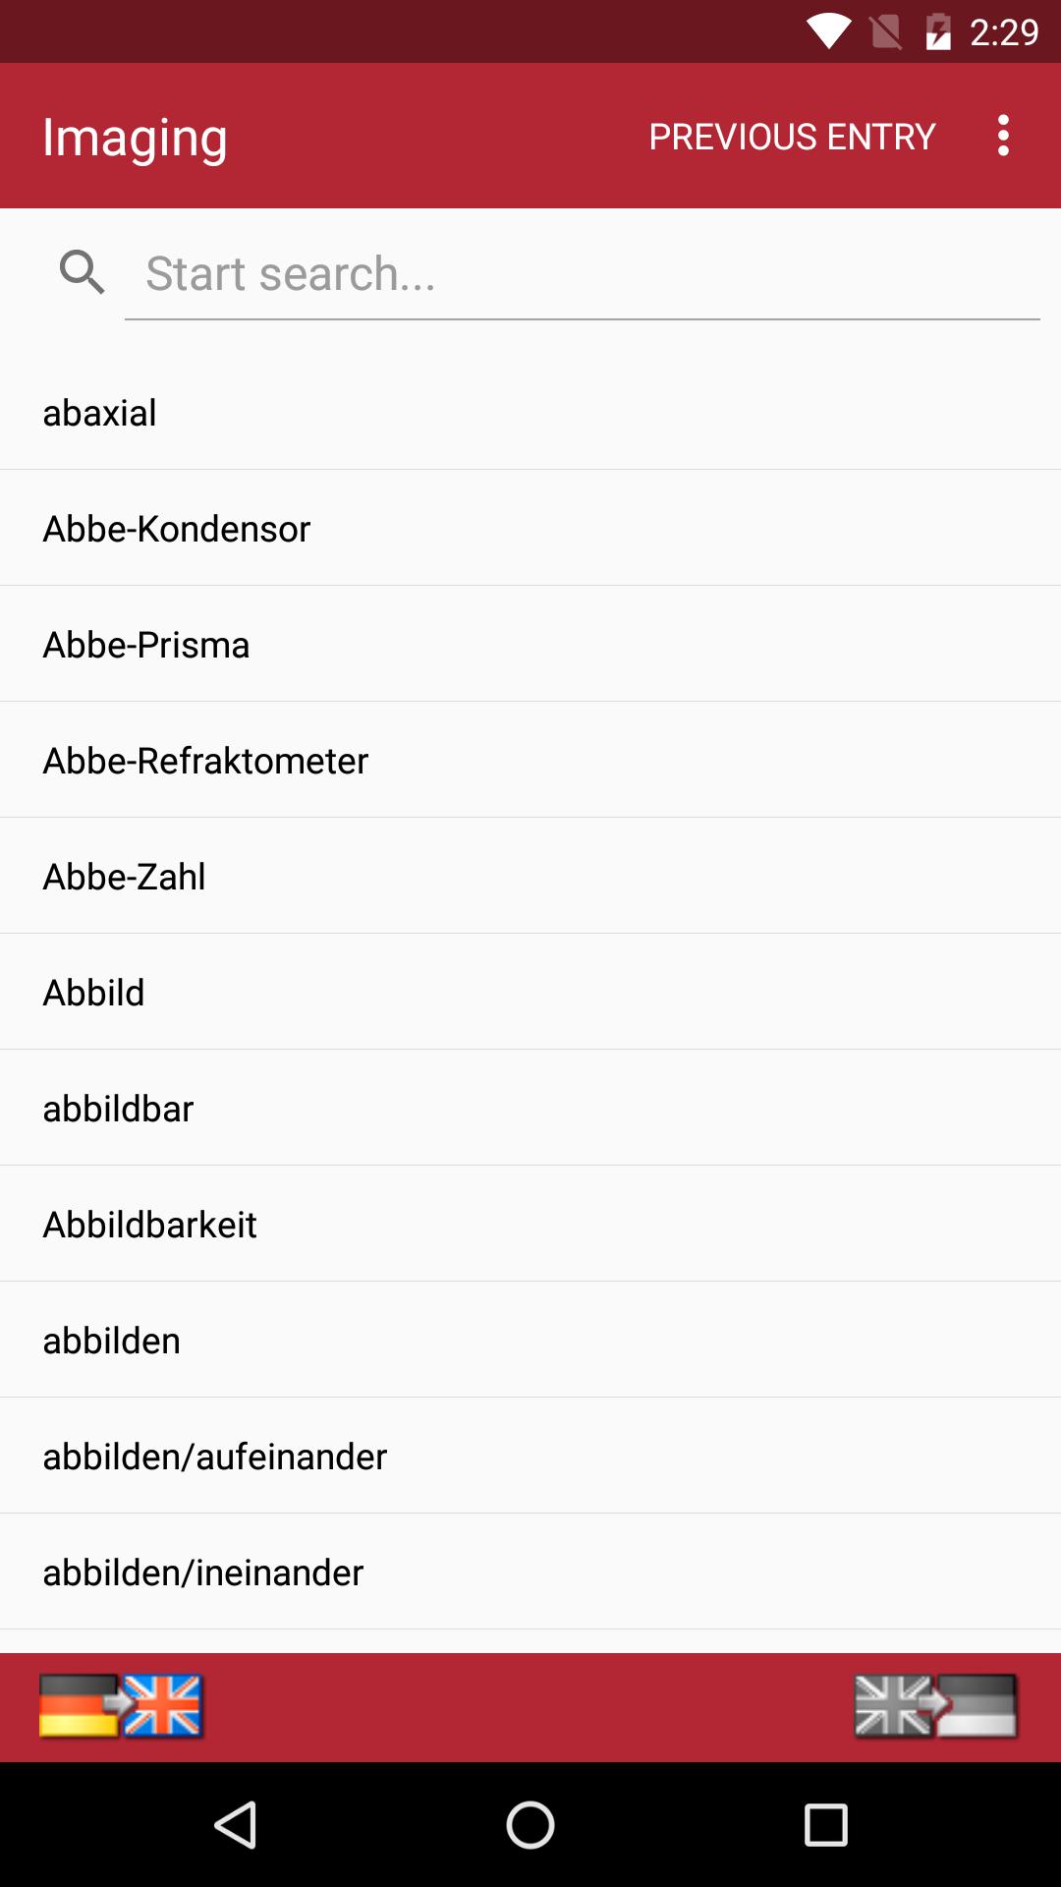1061x1887 pixels.
Task: Tap the search magnifier icon
Action: tap(82, 272)
